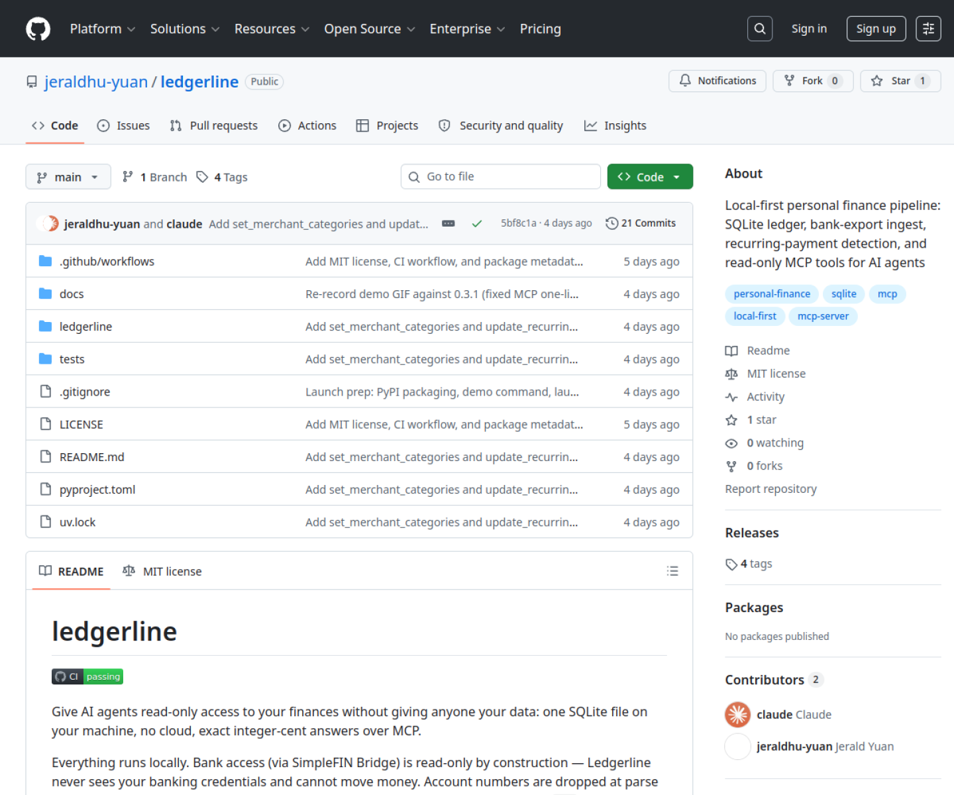Open Re-record demo GIF commit message
The image size is (954, 795).
pyautogui.click(x=442, y=294)
